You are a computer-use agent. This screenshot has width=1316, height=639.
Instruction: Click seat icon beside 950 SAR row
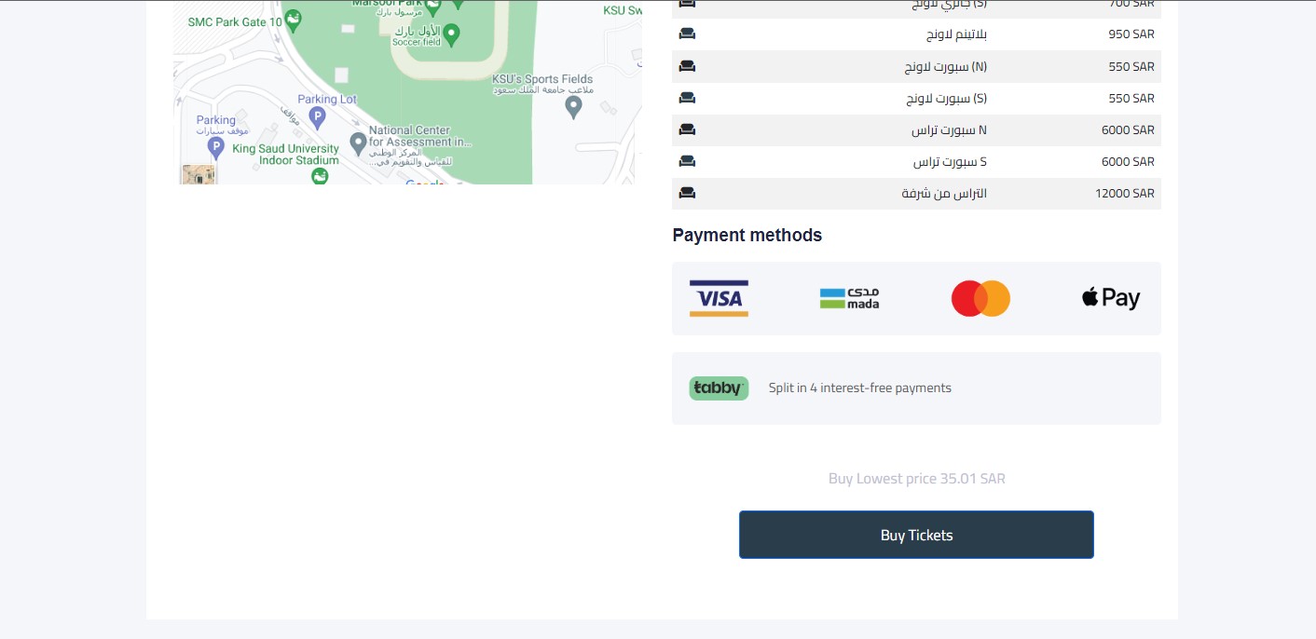point(687,34)
